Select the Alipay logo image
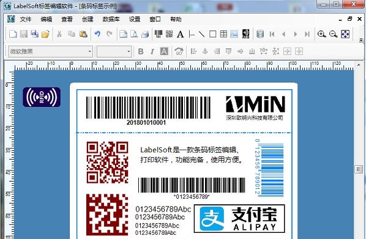 [239, 218]
